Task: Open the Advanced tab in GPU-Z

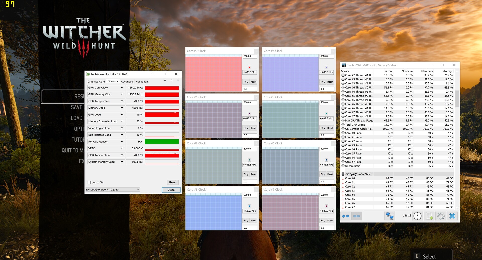Action: 127,82
